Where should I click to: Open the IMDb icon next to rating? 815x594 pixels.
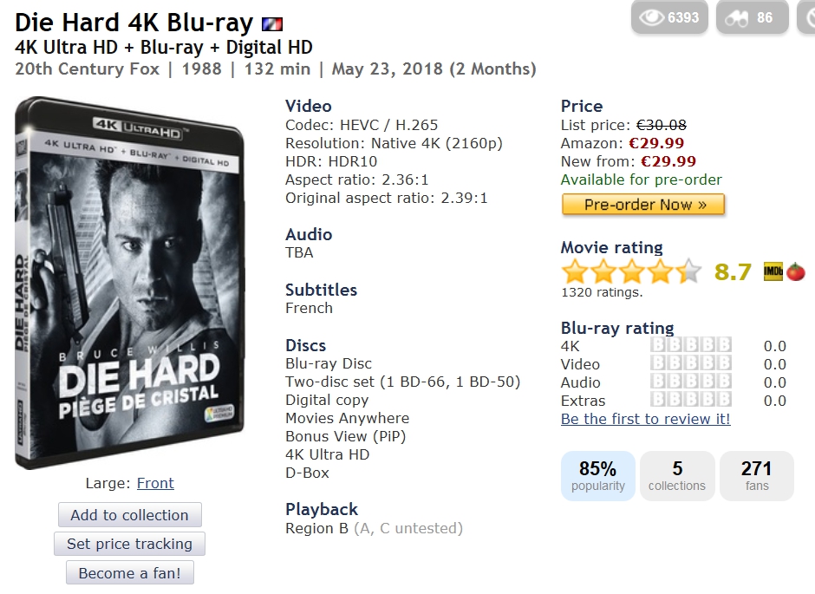point(773,271)
